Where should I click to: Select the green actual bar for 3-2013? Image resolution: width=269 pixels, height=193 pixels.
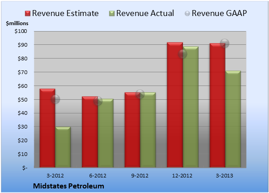(233, 119)
